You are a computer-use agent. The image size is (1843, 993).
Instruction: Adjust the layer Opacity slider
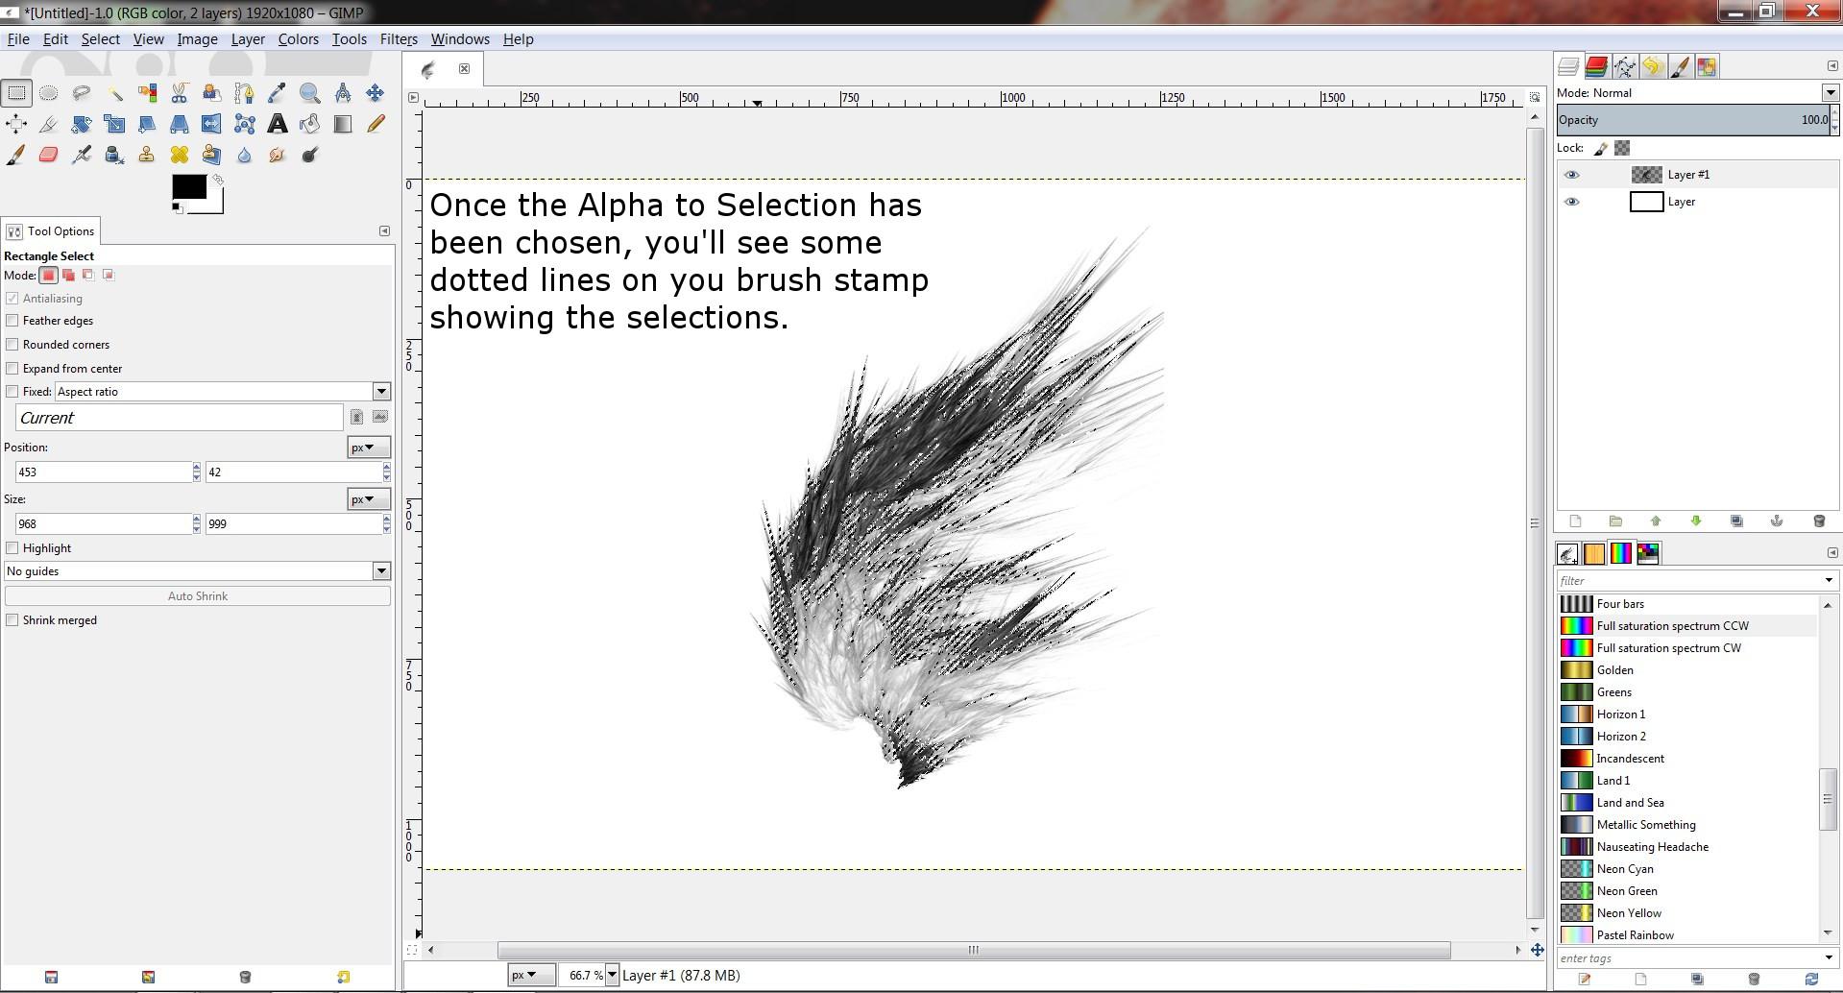coord(1693,120)
